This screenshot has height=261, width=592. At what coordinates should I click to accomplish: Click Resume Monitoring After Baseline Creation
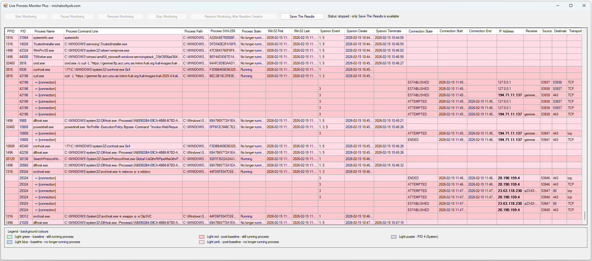pos(234,17)
